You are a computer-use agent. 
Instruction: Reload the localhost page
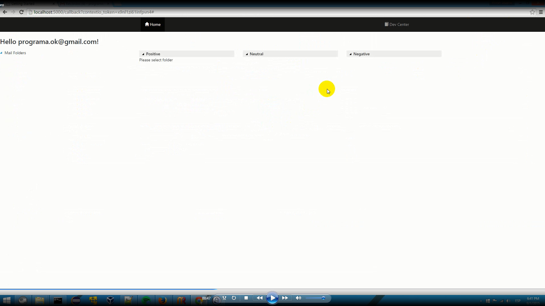pyautogui.click(x=21, y=12)
